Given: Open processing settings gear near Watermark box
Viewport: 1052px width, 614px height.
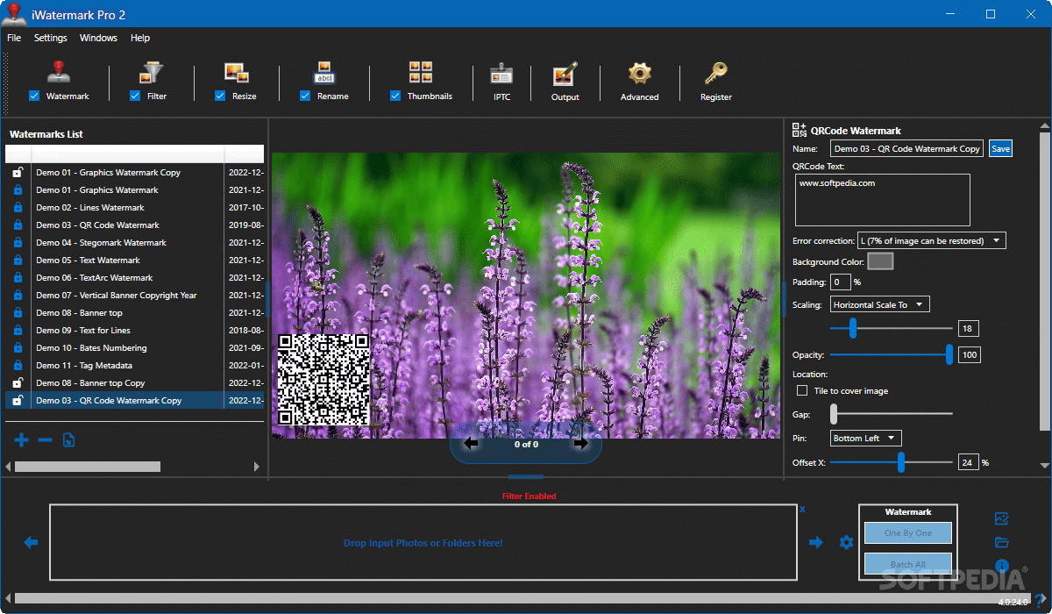Looking at the screenshot, I should tap(846, 543).
